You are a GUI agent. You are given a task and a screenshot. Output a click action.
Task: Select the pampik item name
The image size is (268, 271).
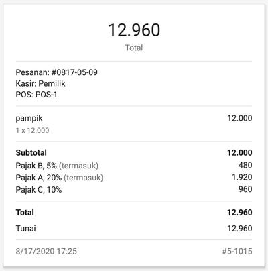point(29,118)
